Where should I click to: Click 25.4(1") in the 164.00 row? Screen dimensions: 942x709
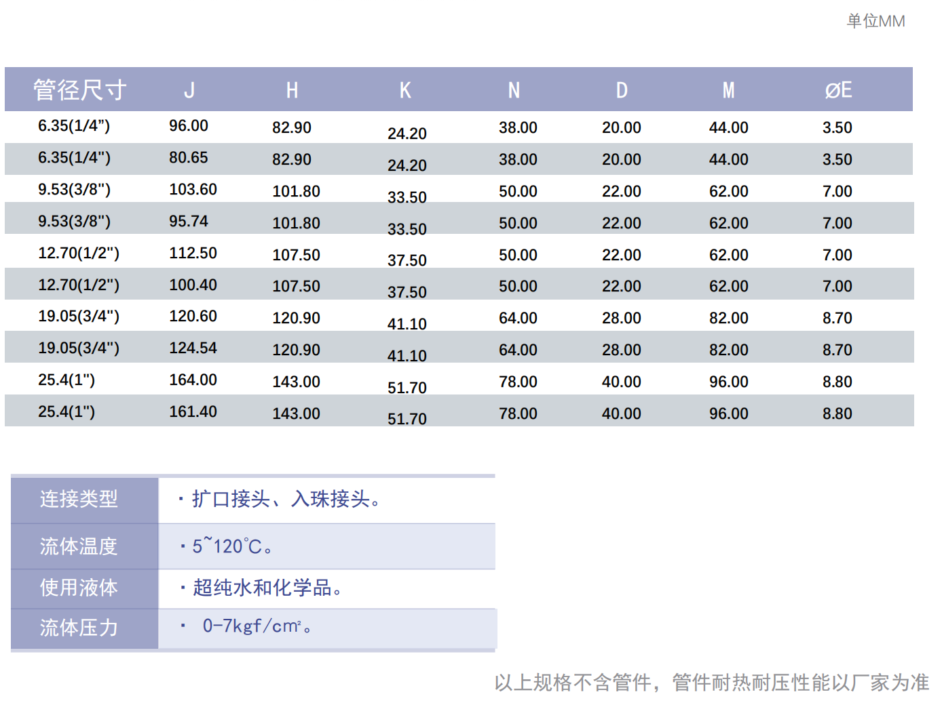click(x=67, y=380)
